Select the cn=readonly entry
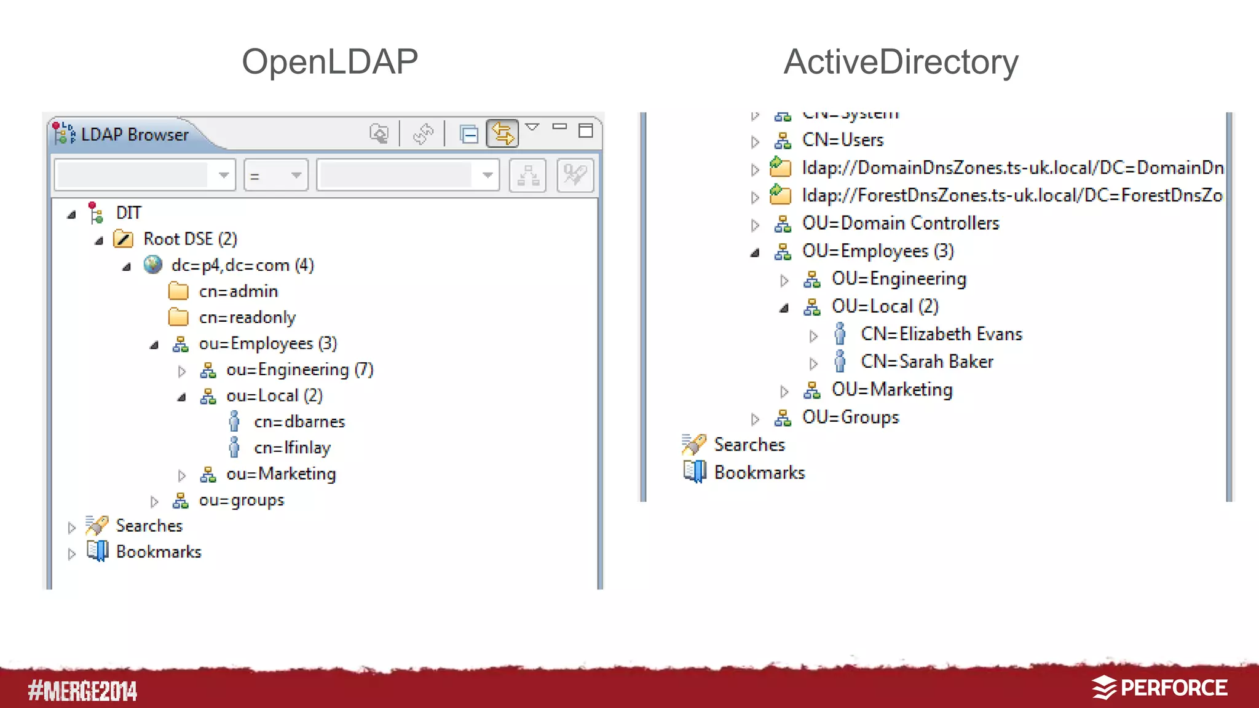 pos(247,317)
